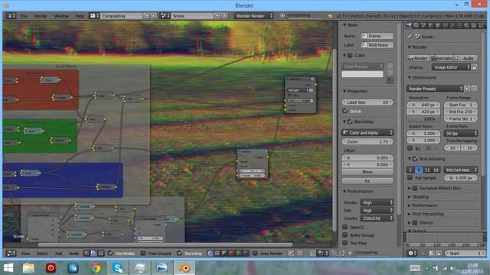Click the screen layout browse icon

coord(94,15)
